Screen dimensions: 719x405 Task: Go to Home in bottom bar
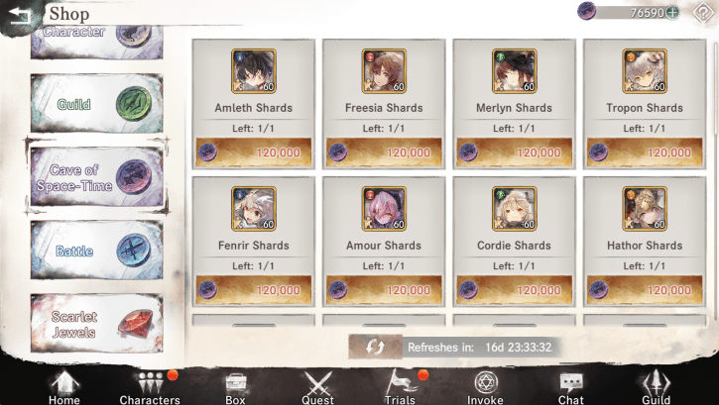click(x=64, y=387)
